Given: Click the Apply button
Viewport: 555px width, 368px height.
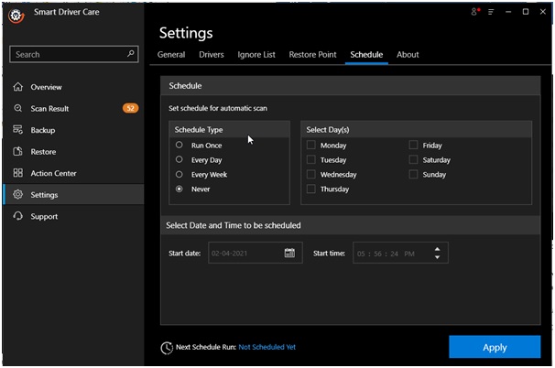Looking at the screenshot, I should coord(494,348).
